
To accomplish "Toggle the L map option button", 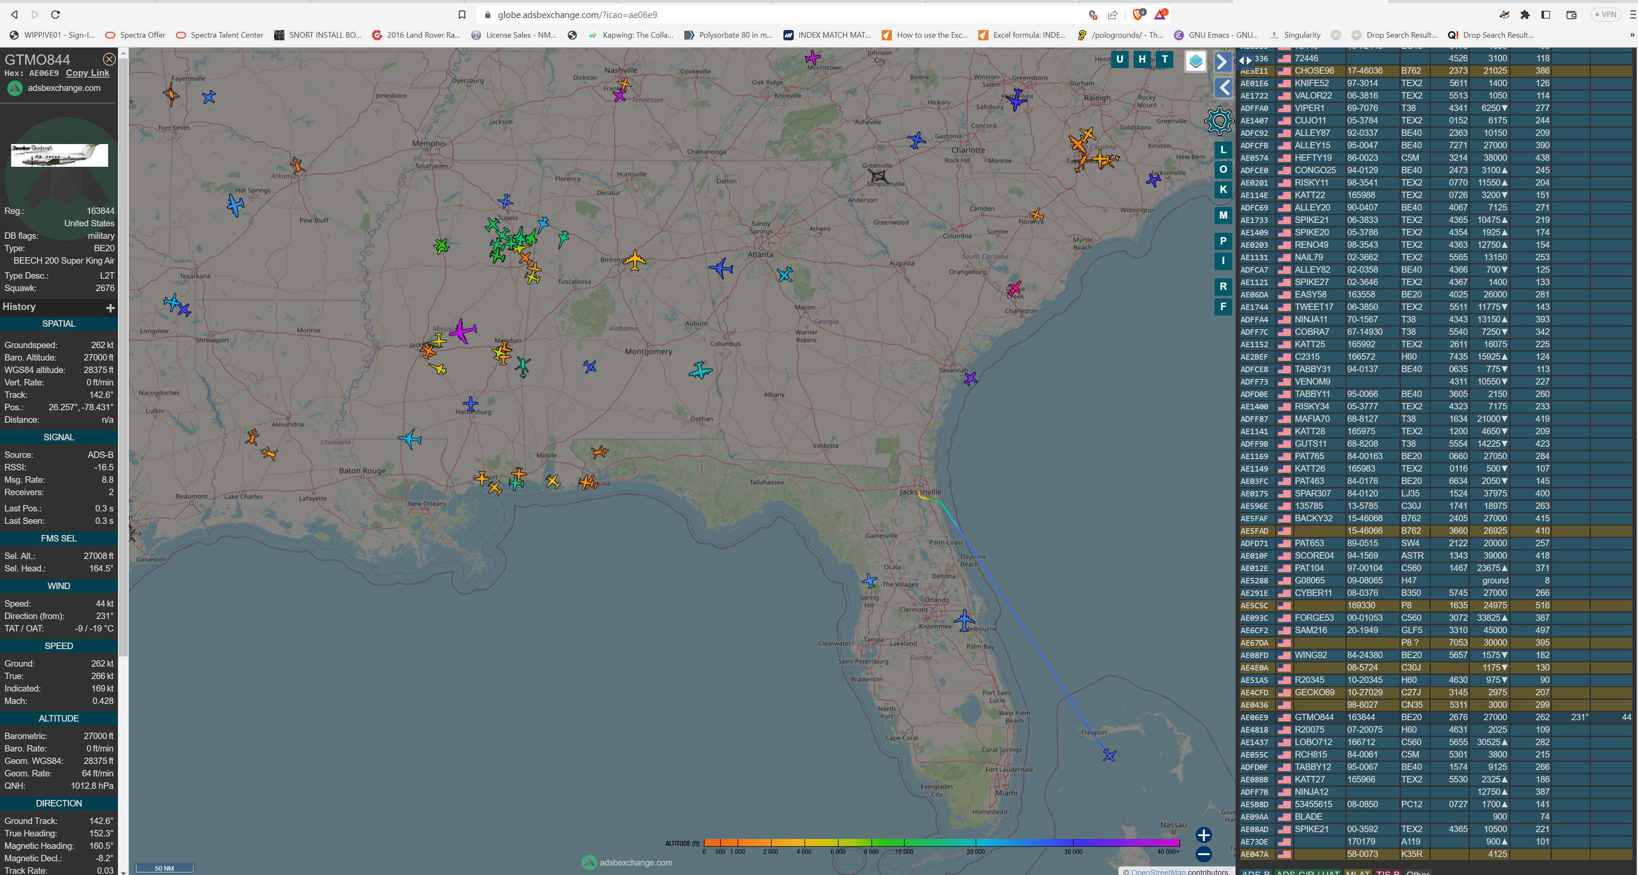I will coord(1223,149).
